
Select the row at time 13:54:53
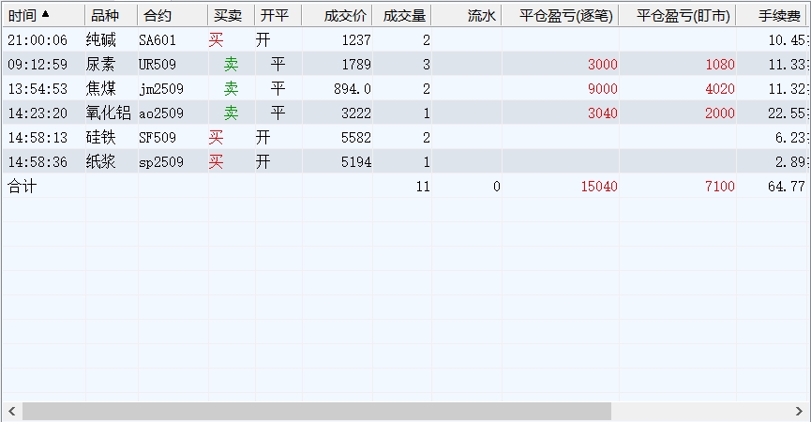(x=406, y=88)
